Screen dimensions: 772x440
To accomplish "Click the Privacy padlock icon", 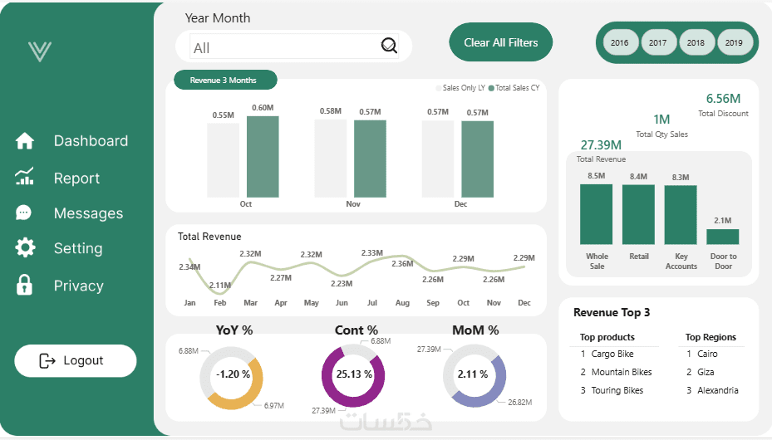I will tap(24, 285).
